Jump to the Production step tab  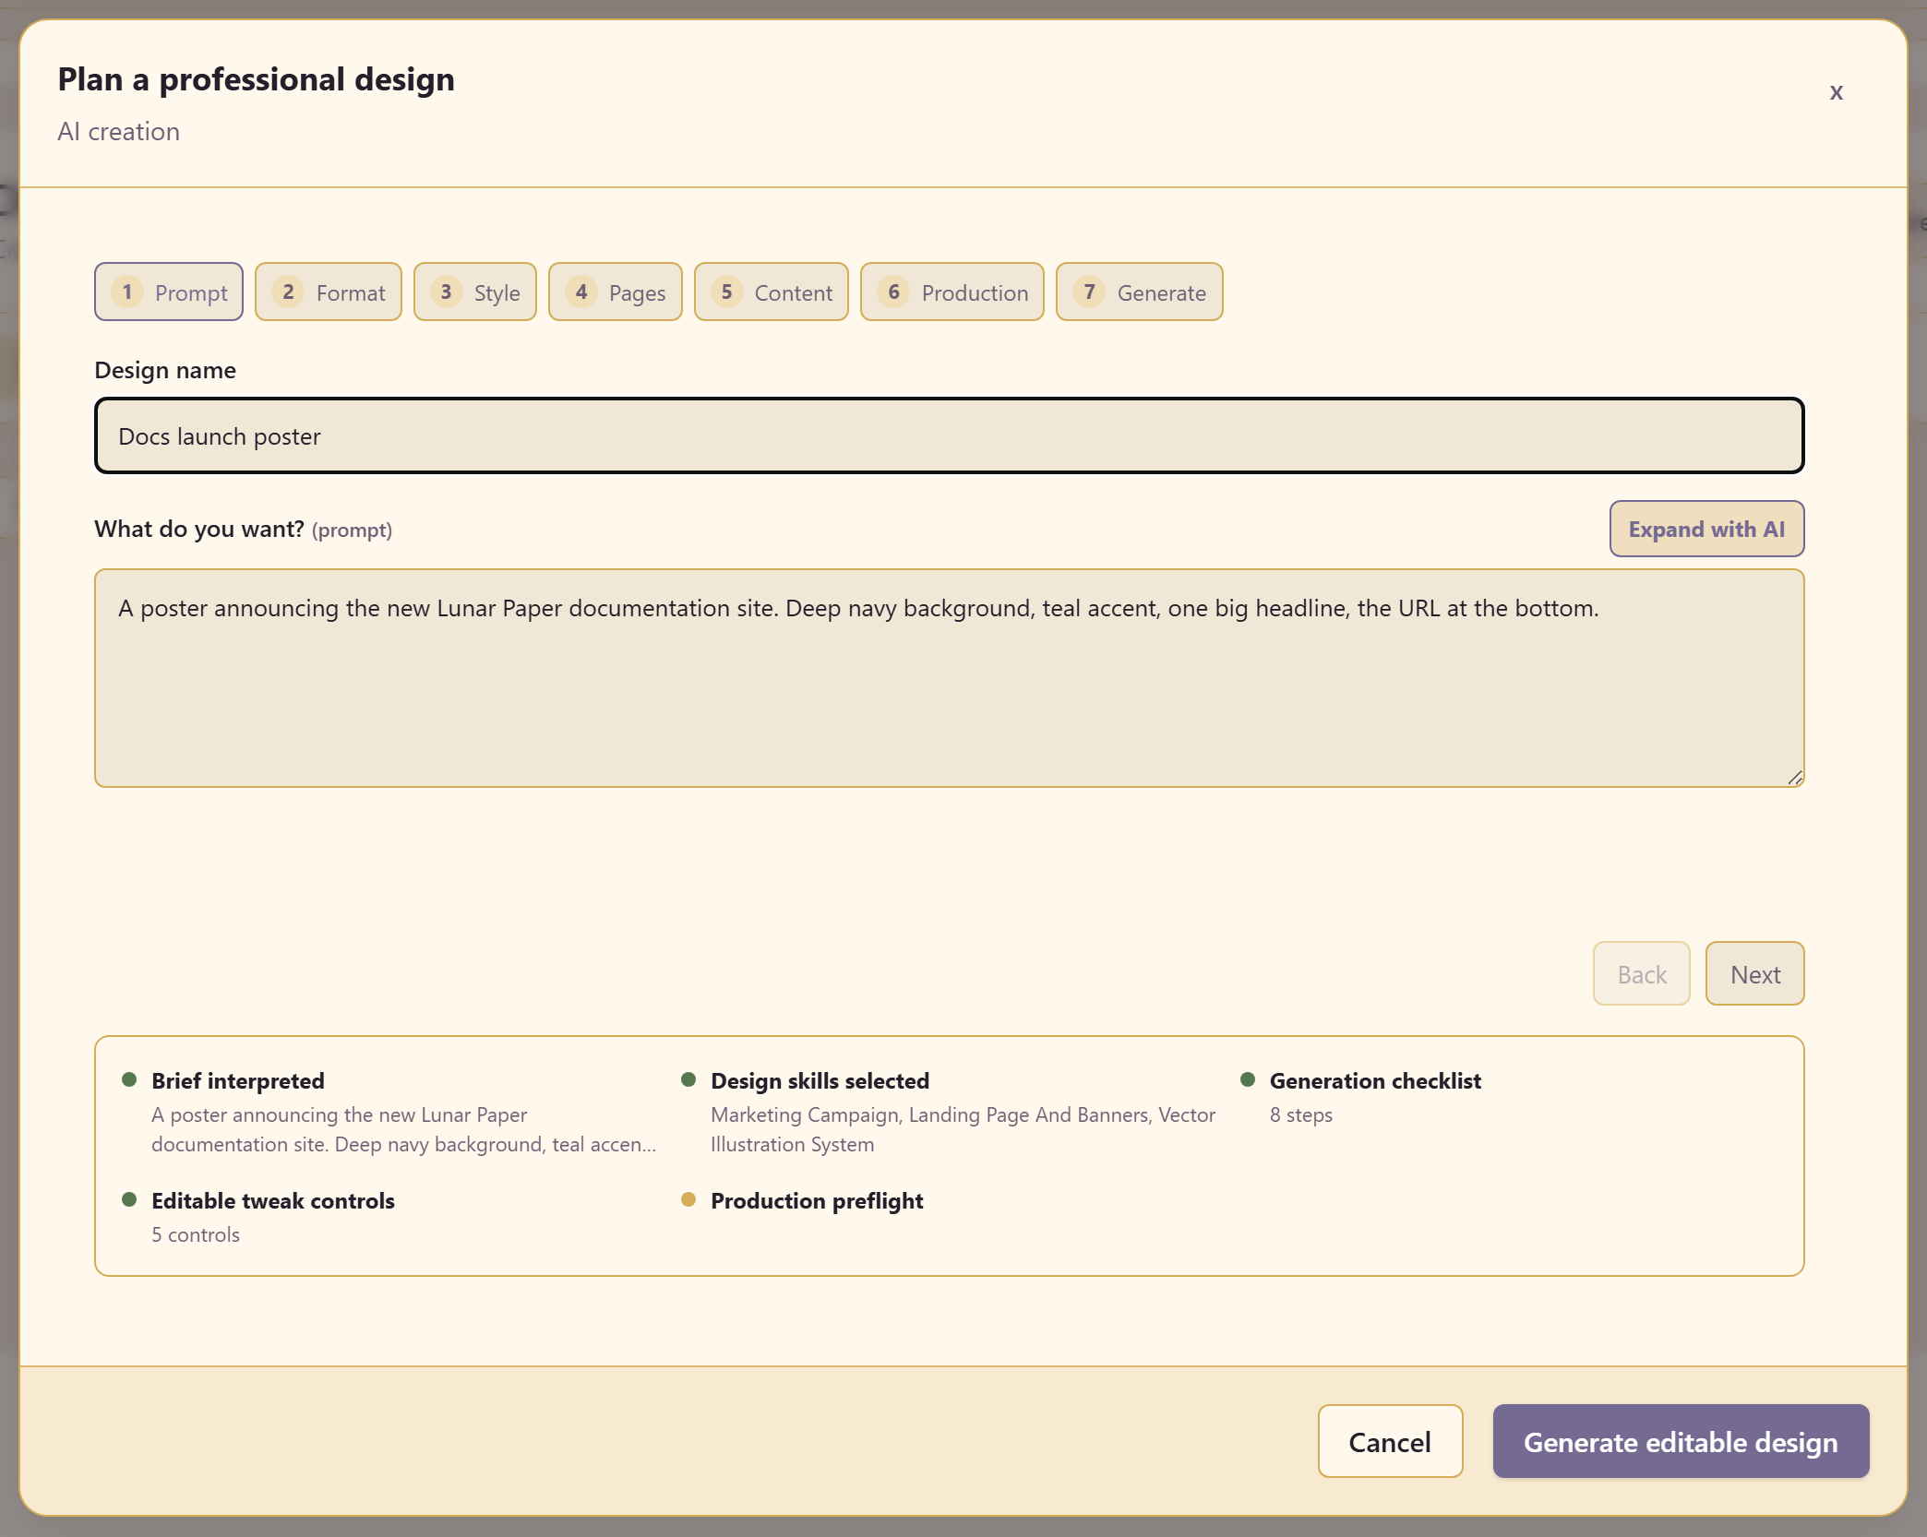(x=952, y=292)
